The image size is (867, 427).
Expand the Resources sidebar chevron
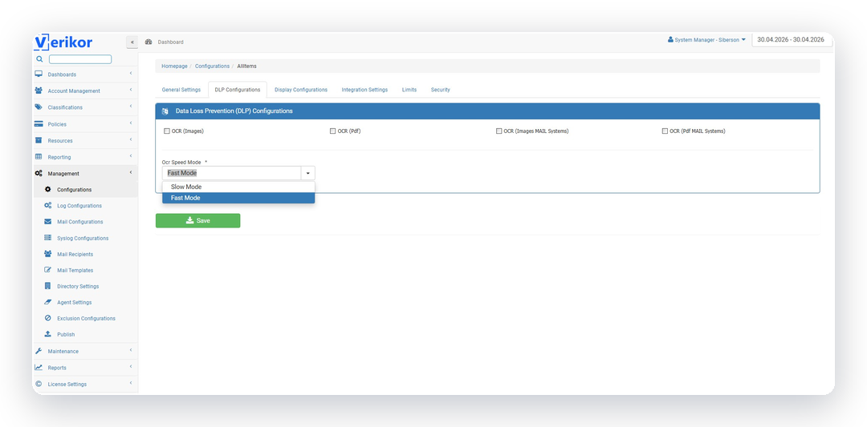(x=131, y=139)
